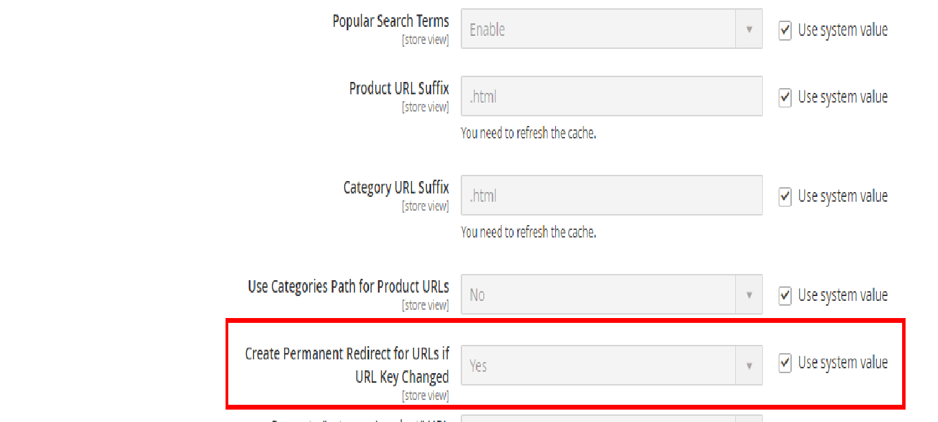Click store view scope under Use Categories Path

[x=425, y=306]
